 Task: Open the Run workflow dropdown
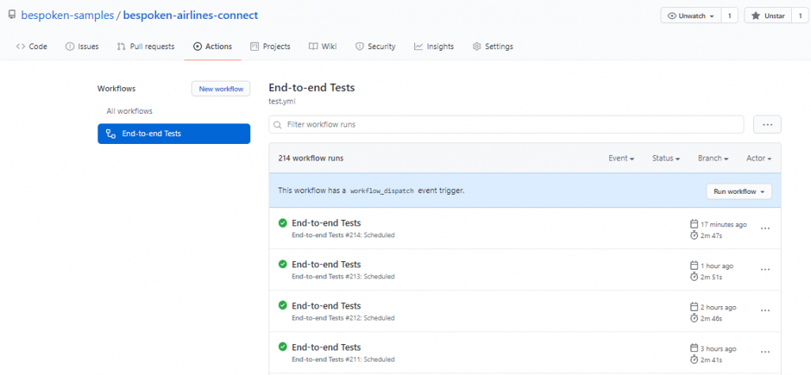tap(739, 191)
